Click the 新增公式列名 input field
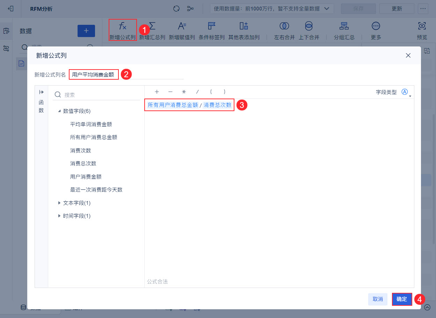 pos(126,74)
